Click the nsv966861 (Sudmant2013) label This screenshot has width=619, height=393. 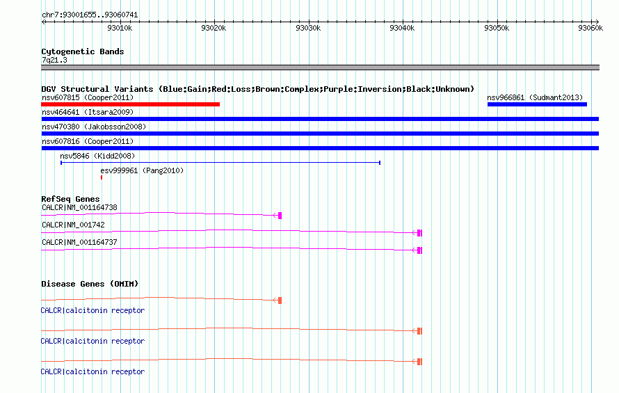pyautogui.click(x=535, y=97)
